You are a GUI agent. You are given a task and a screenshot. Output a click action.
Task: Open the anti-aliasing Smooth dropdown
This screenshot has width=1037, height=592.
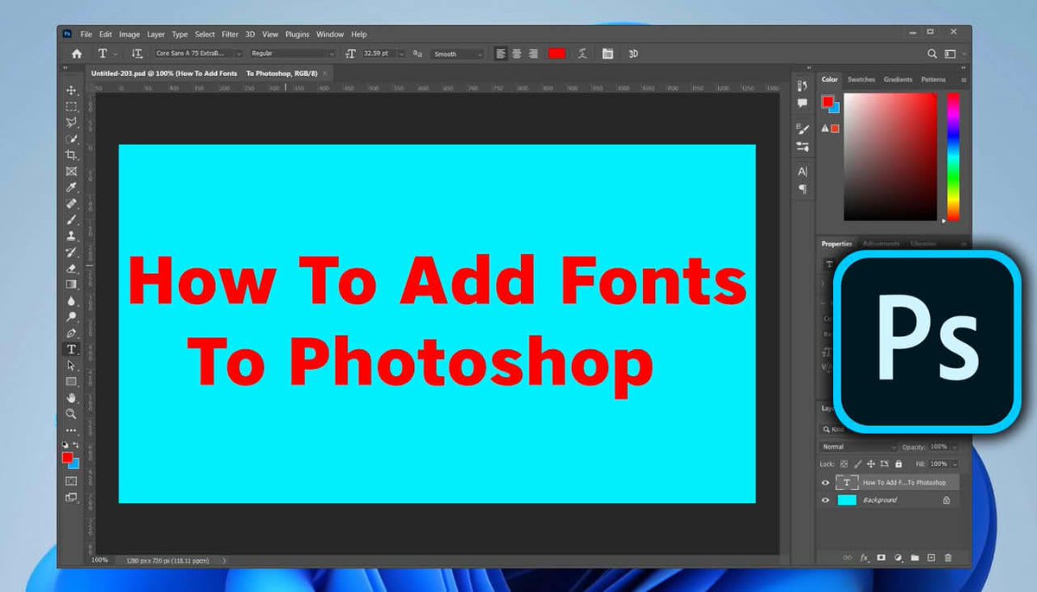[x=456, y=54]
